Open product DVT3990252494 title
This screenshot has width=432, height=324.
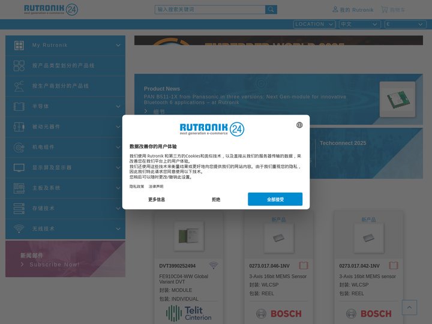click(177, 266)
